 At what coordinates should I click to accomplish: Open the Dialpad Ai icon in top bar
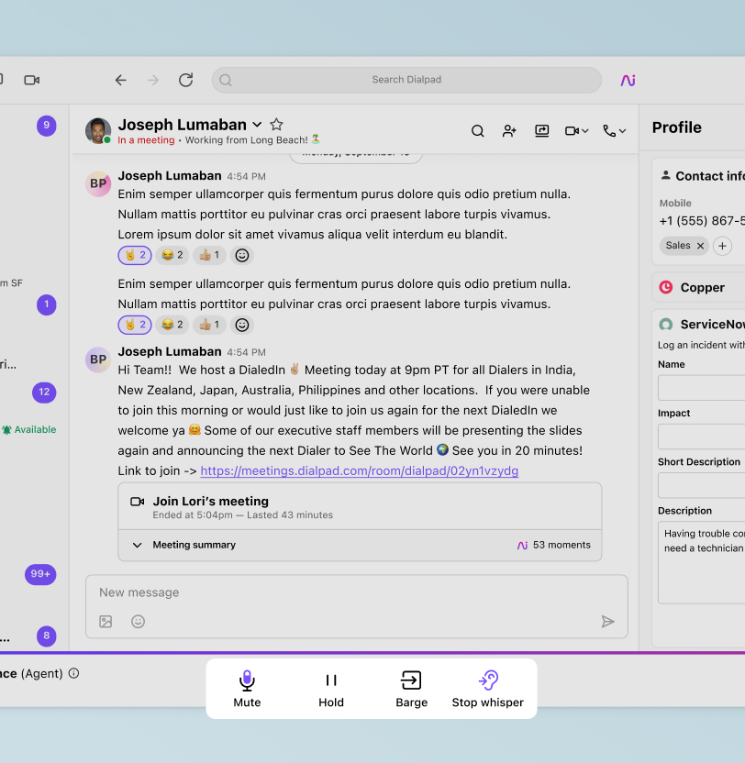click(x=628, y=80)
